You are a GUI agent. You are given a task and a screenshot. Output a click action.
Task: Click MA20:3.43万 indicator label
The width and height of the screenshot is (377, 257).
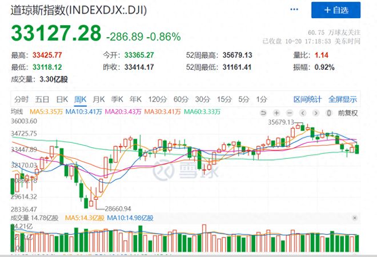123,112
